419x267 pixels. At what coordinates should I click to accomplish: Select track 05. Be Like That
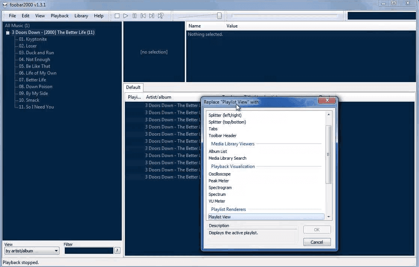pyautogui.click(x=35, y=66)
